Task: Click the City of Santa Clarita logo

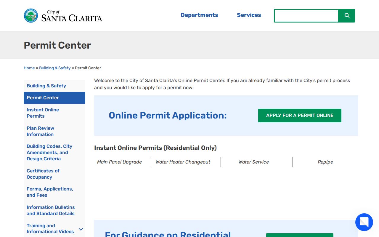Action: pos(63,15)
